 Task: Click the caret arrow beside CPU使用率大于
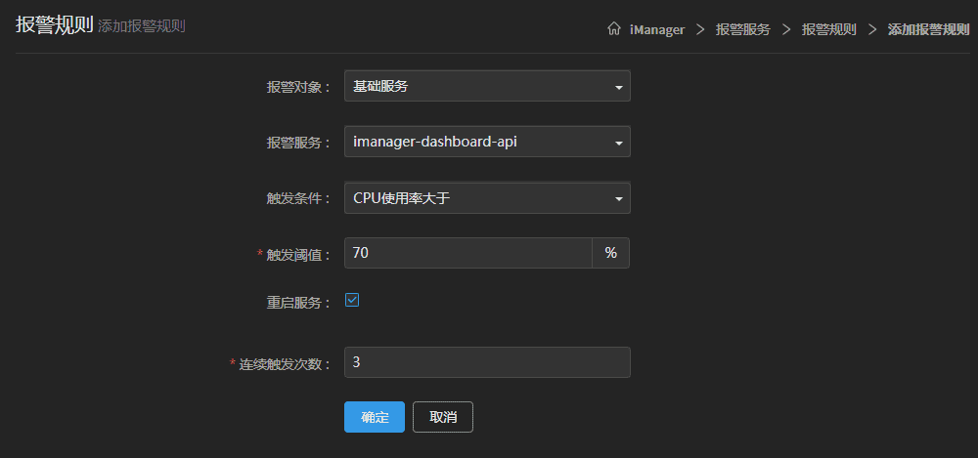pos(618,199)
